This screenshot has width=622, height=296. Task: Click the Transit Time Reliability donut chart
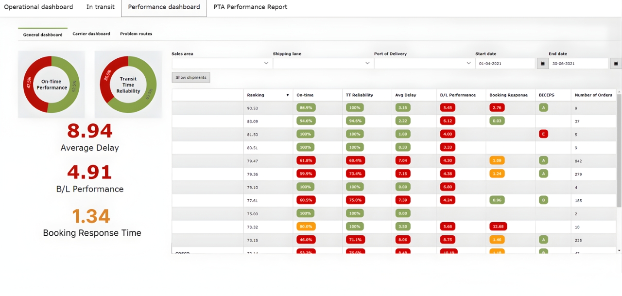[x=128, y=84]
